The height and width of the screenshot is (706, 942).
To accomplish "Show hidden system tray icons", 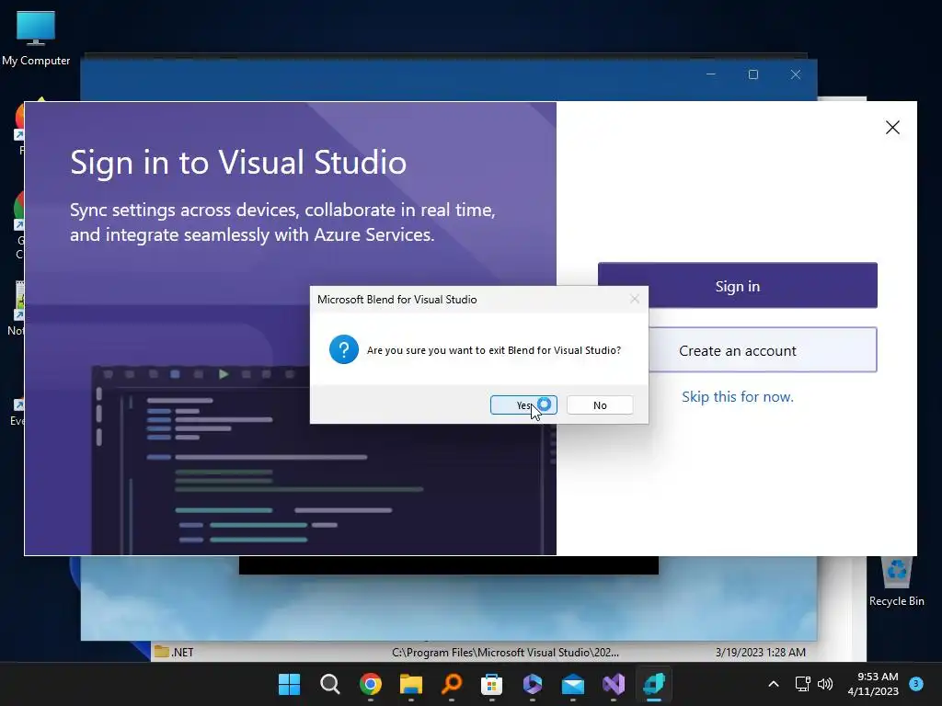I will click(774, 684).
